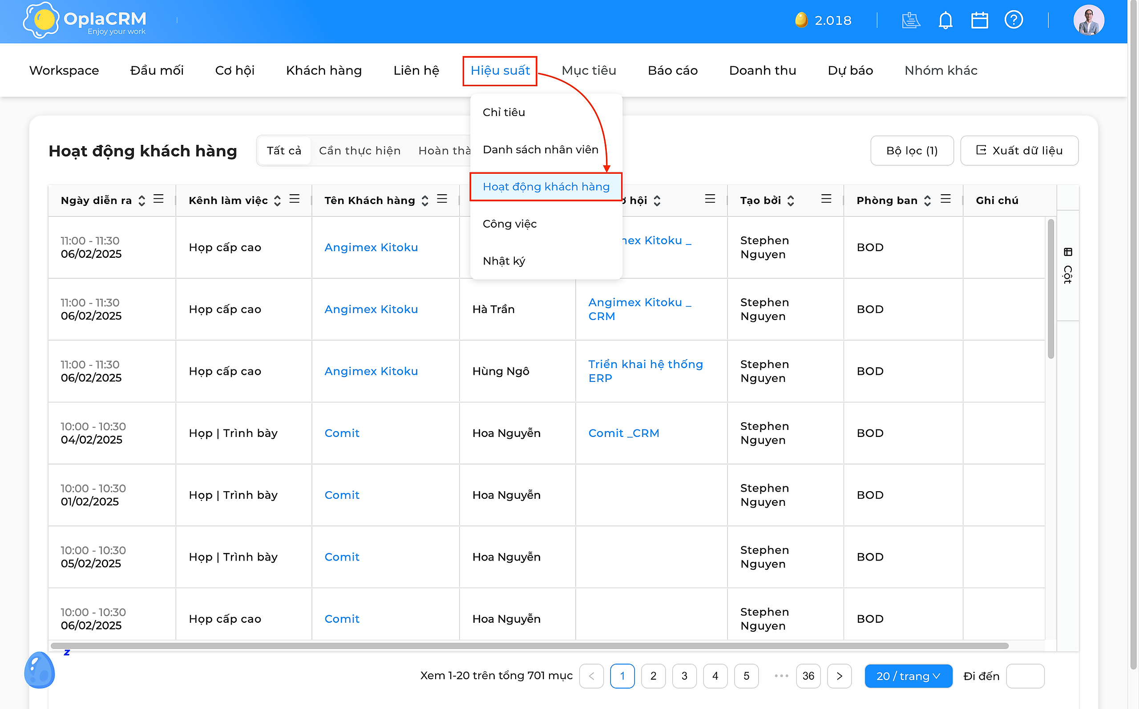The image size is (1139, 709).
Task: Click the table vertical scrollbar
Action: [1050, 289]
